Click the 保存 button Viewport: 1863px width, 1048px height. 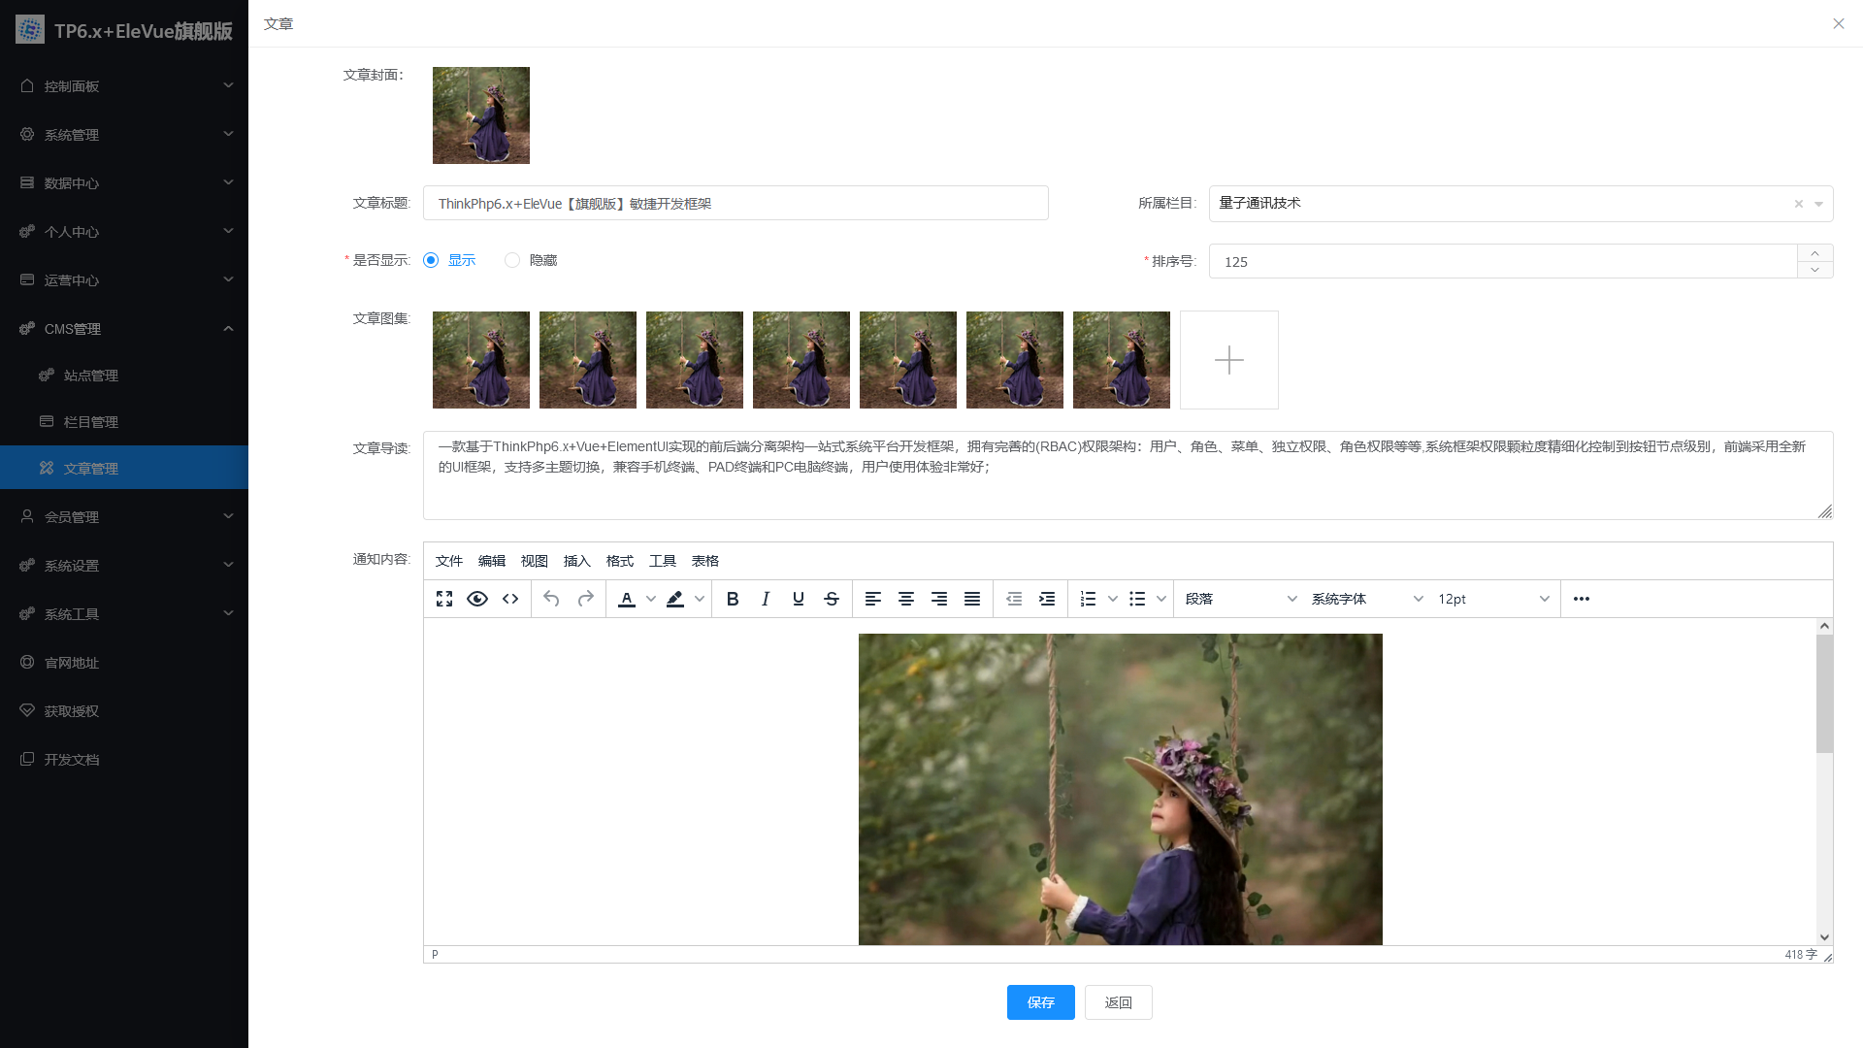[x=1041, y=1002]
